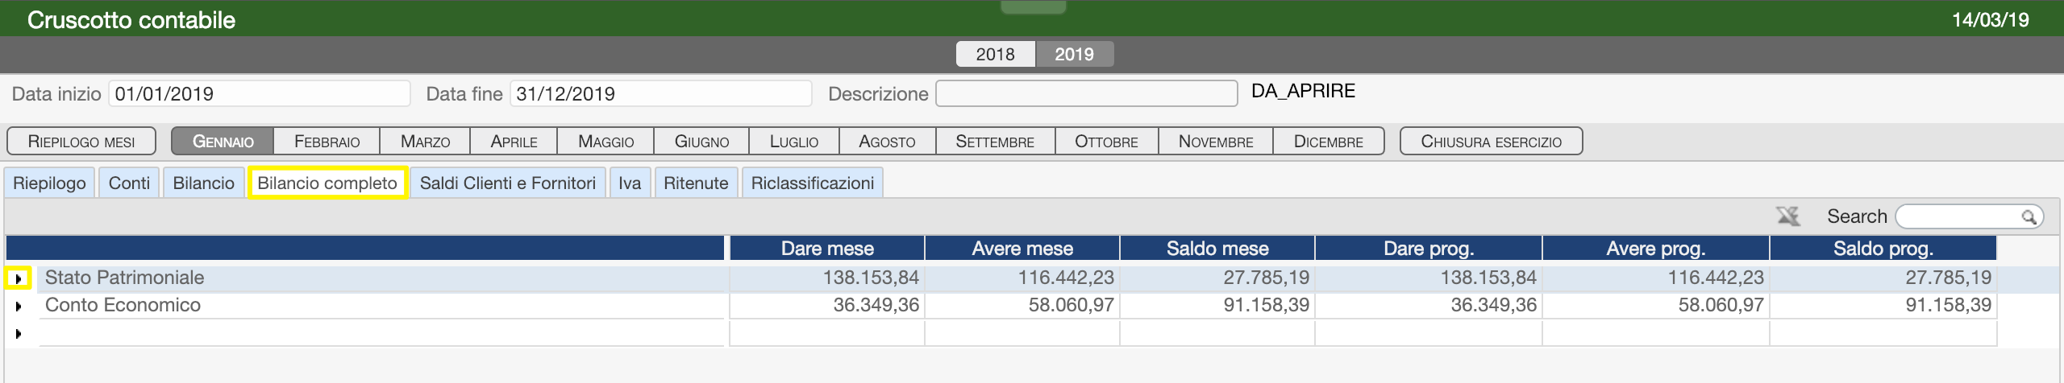This screenshot has height=383, width=2064.
Task: Select the Febbraio month
Action: coord(327,141)
